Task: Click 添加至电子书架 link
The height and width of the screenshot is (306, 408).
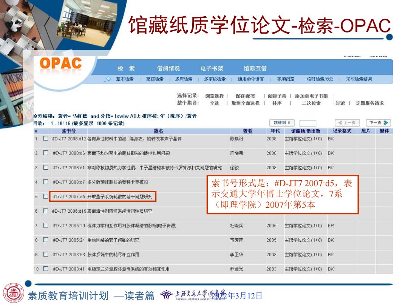Action: click(311, 96)
